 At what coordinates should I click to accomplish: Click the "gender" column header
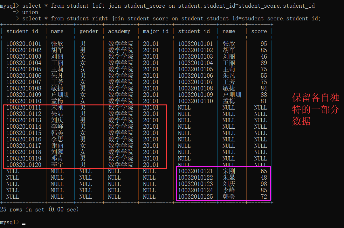click(89, 32)
